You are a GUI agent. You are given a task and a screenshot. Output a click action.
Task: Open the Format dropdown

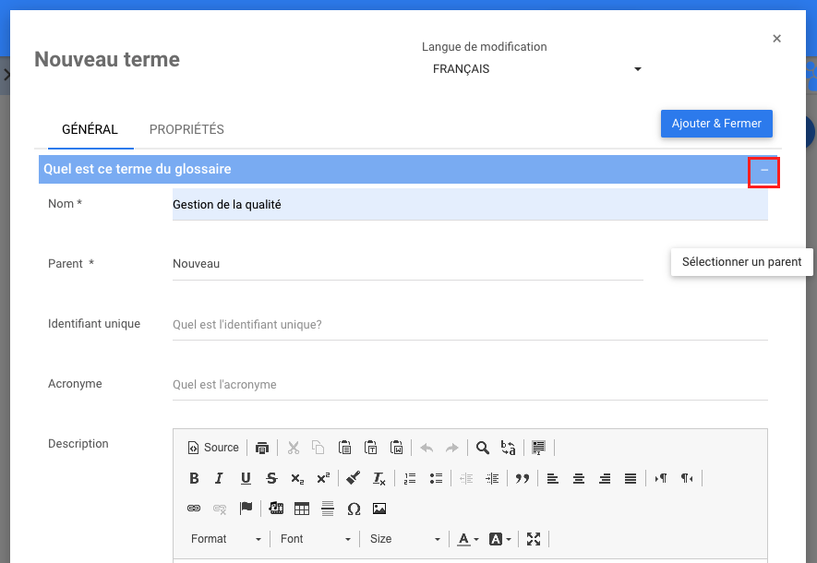[x=225, y=539]
